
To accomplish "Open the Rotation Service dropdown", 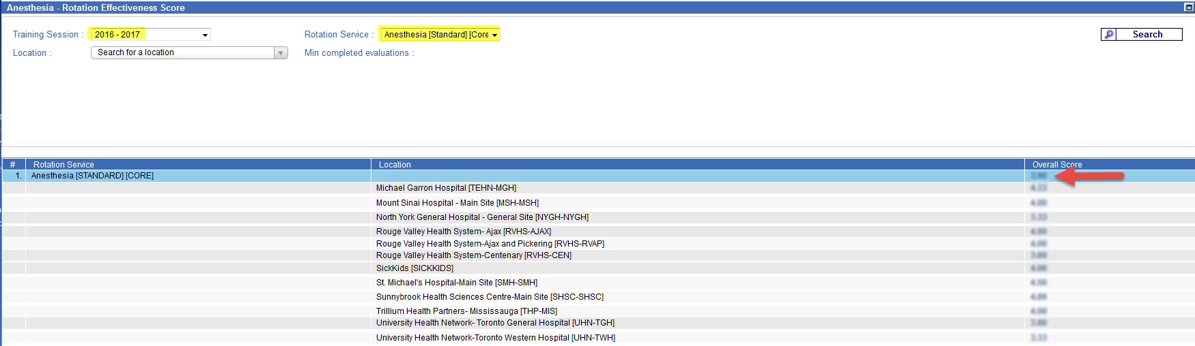I will 494,35.
